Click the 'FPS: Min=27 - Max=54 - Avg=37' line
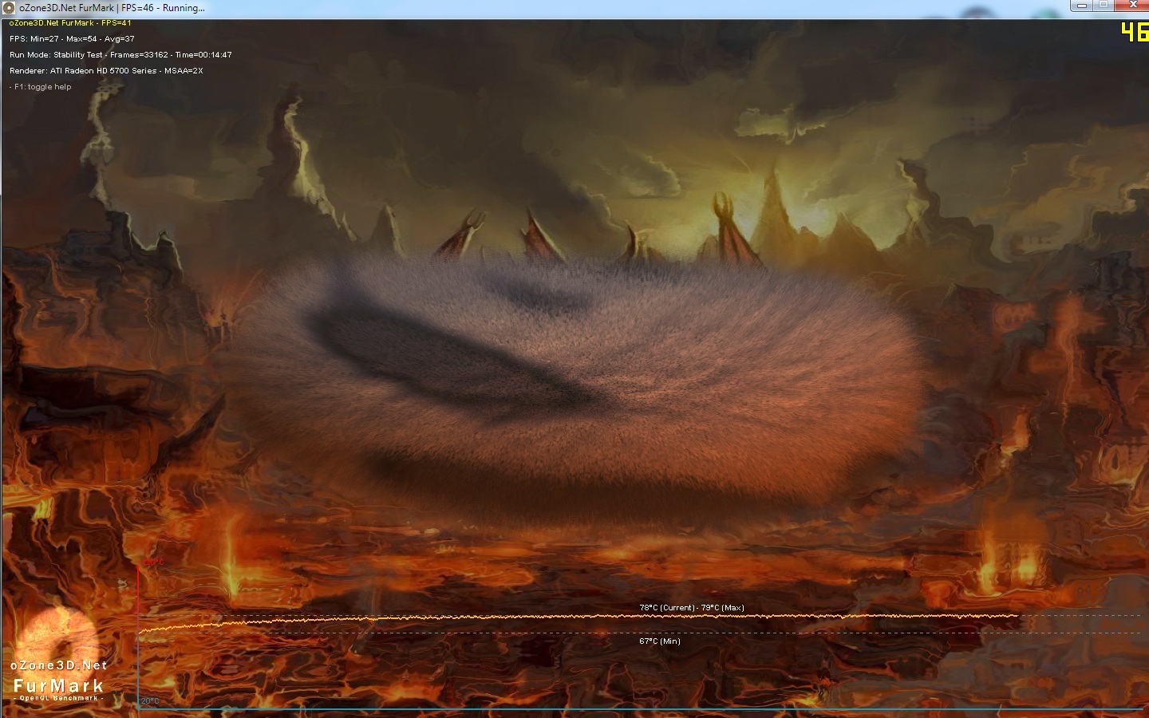The width and height of the screenshot is (1149, 718). 72,39
